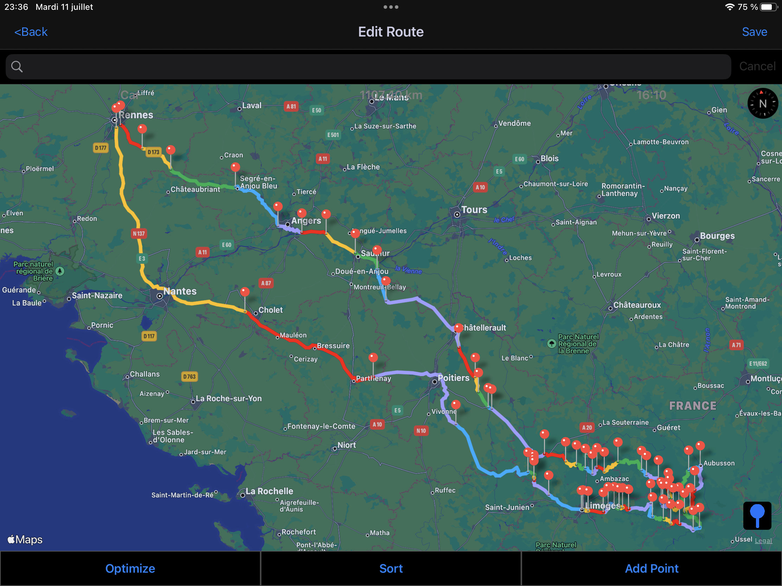Select the pin at Saumur
The image size is (782, 586).
(x=377, y=250)
